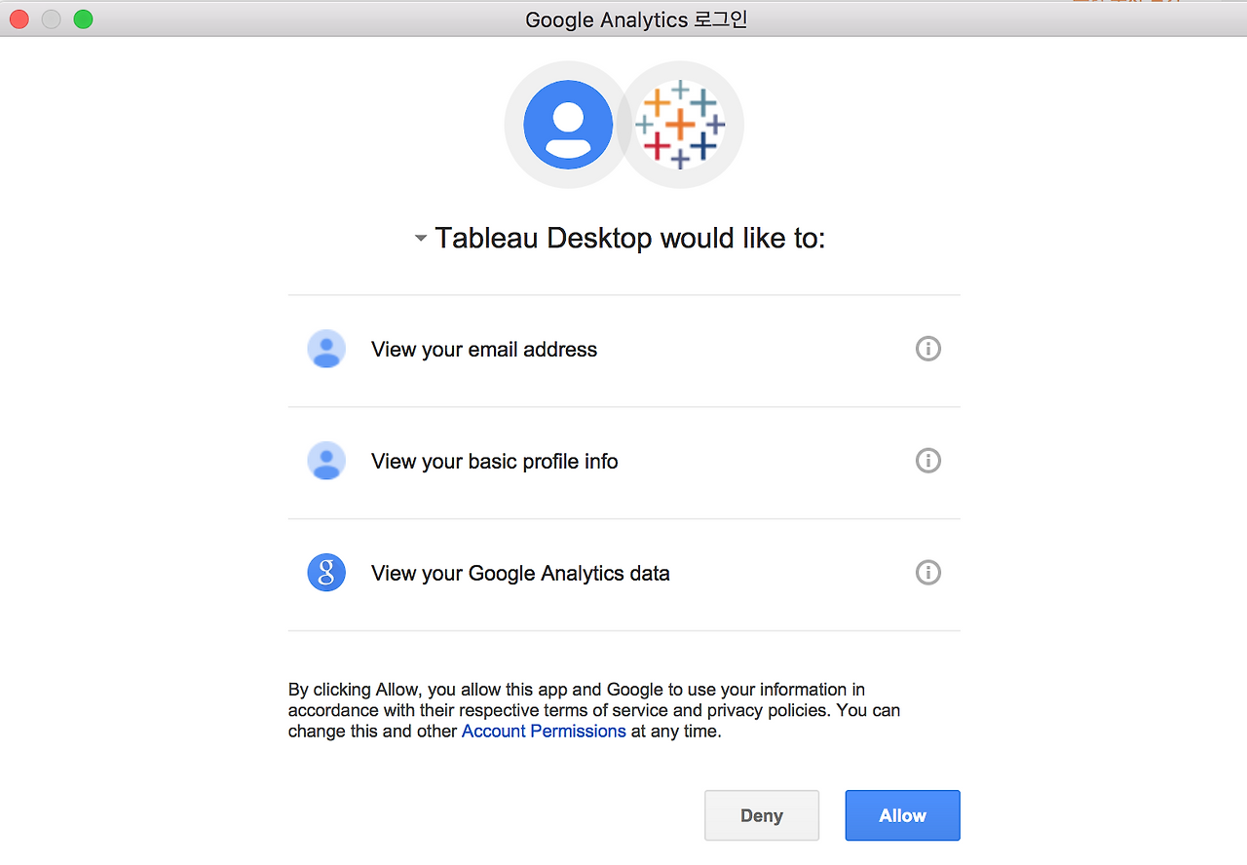Click profile icon beside basic profile info
Image resolution: width=1247 pixels, height=865 pixels.
pyautogui.click(x=326, y=461)
